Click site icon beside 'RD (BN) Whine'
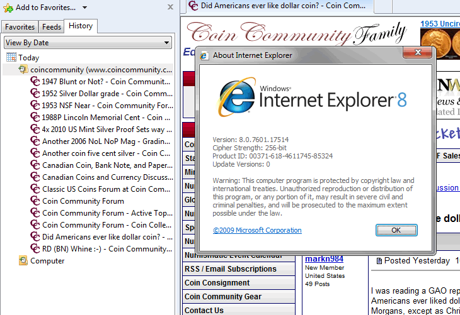460x315 pixels. pos(35,248)
